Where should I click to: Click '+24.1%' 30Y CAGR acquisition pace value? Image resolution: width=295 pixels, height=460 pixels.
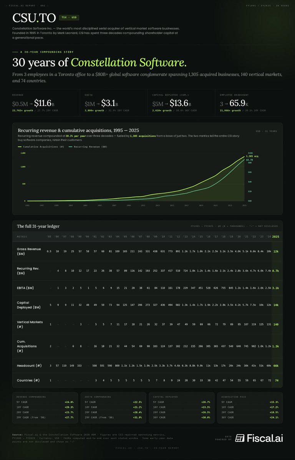274,417
